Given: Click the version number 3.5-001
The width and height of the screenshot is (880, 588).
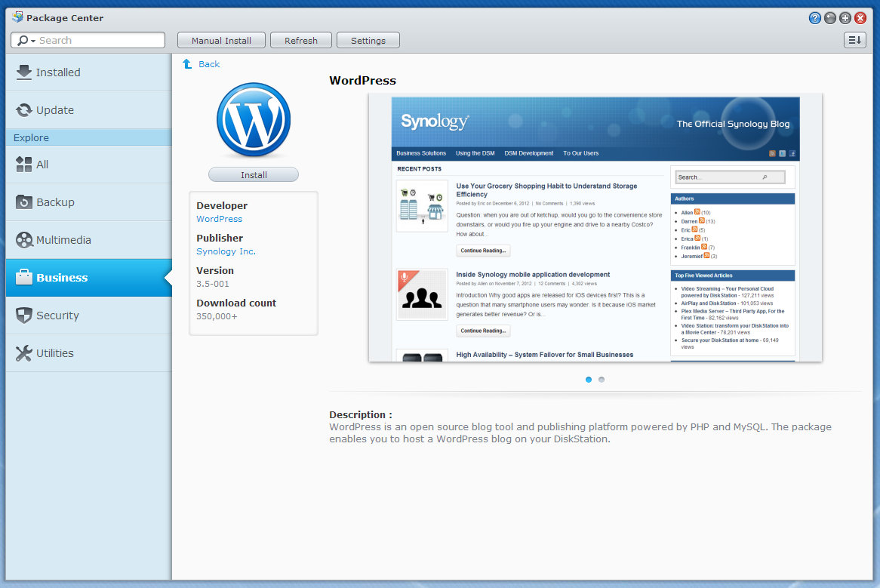Looking at the screenshot, I should coord(213,284).
